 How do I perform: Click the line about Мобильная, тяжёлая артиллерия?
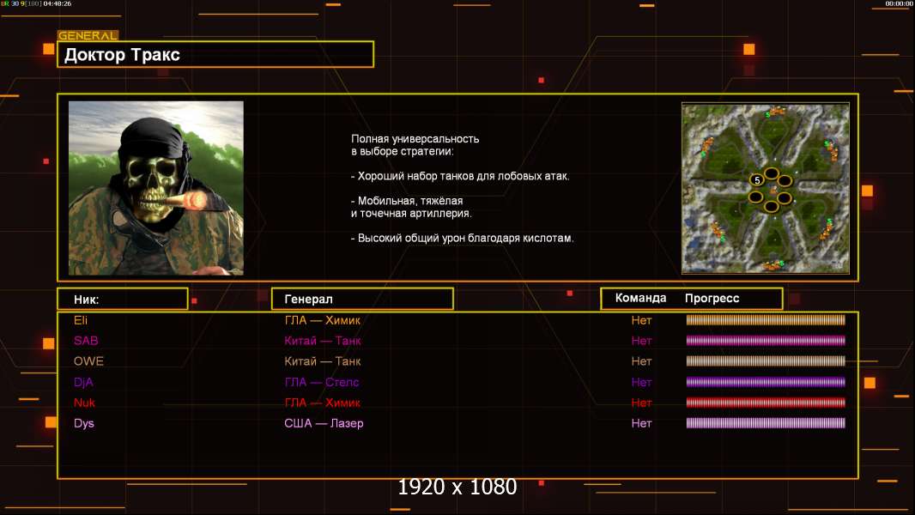[x=411, y=207]
